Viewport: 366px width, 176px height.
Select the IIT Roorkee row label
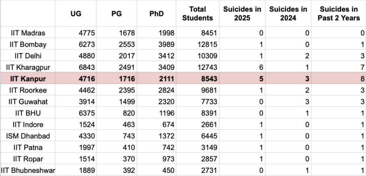(x=28, y=90)
